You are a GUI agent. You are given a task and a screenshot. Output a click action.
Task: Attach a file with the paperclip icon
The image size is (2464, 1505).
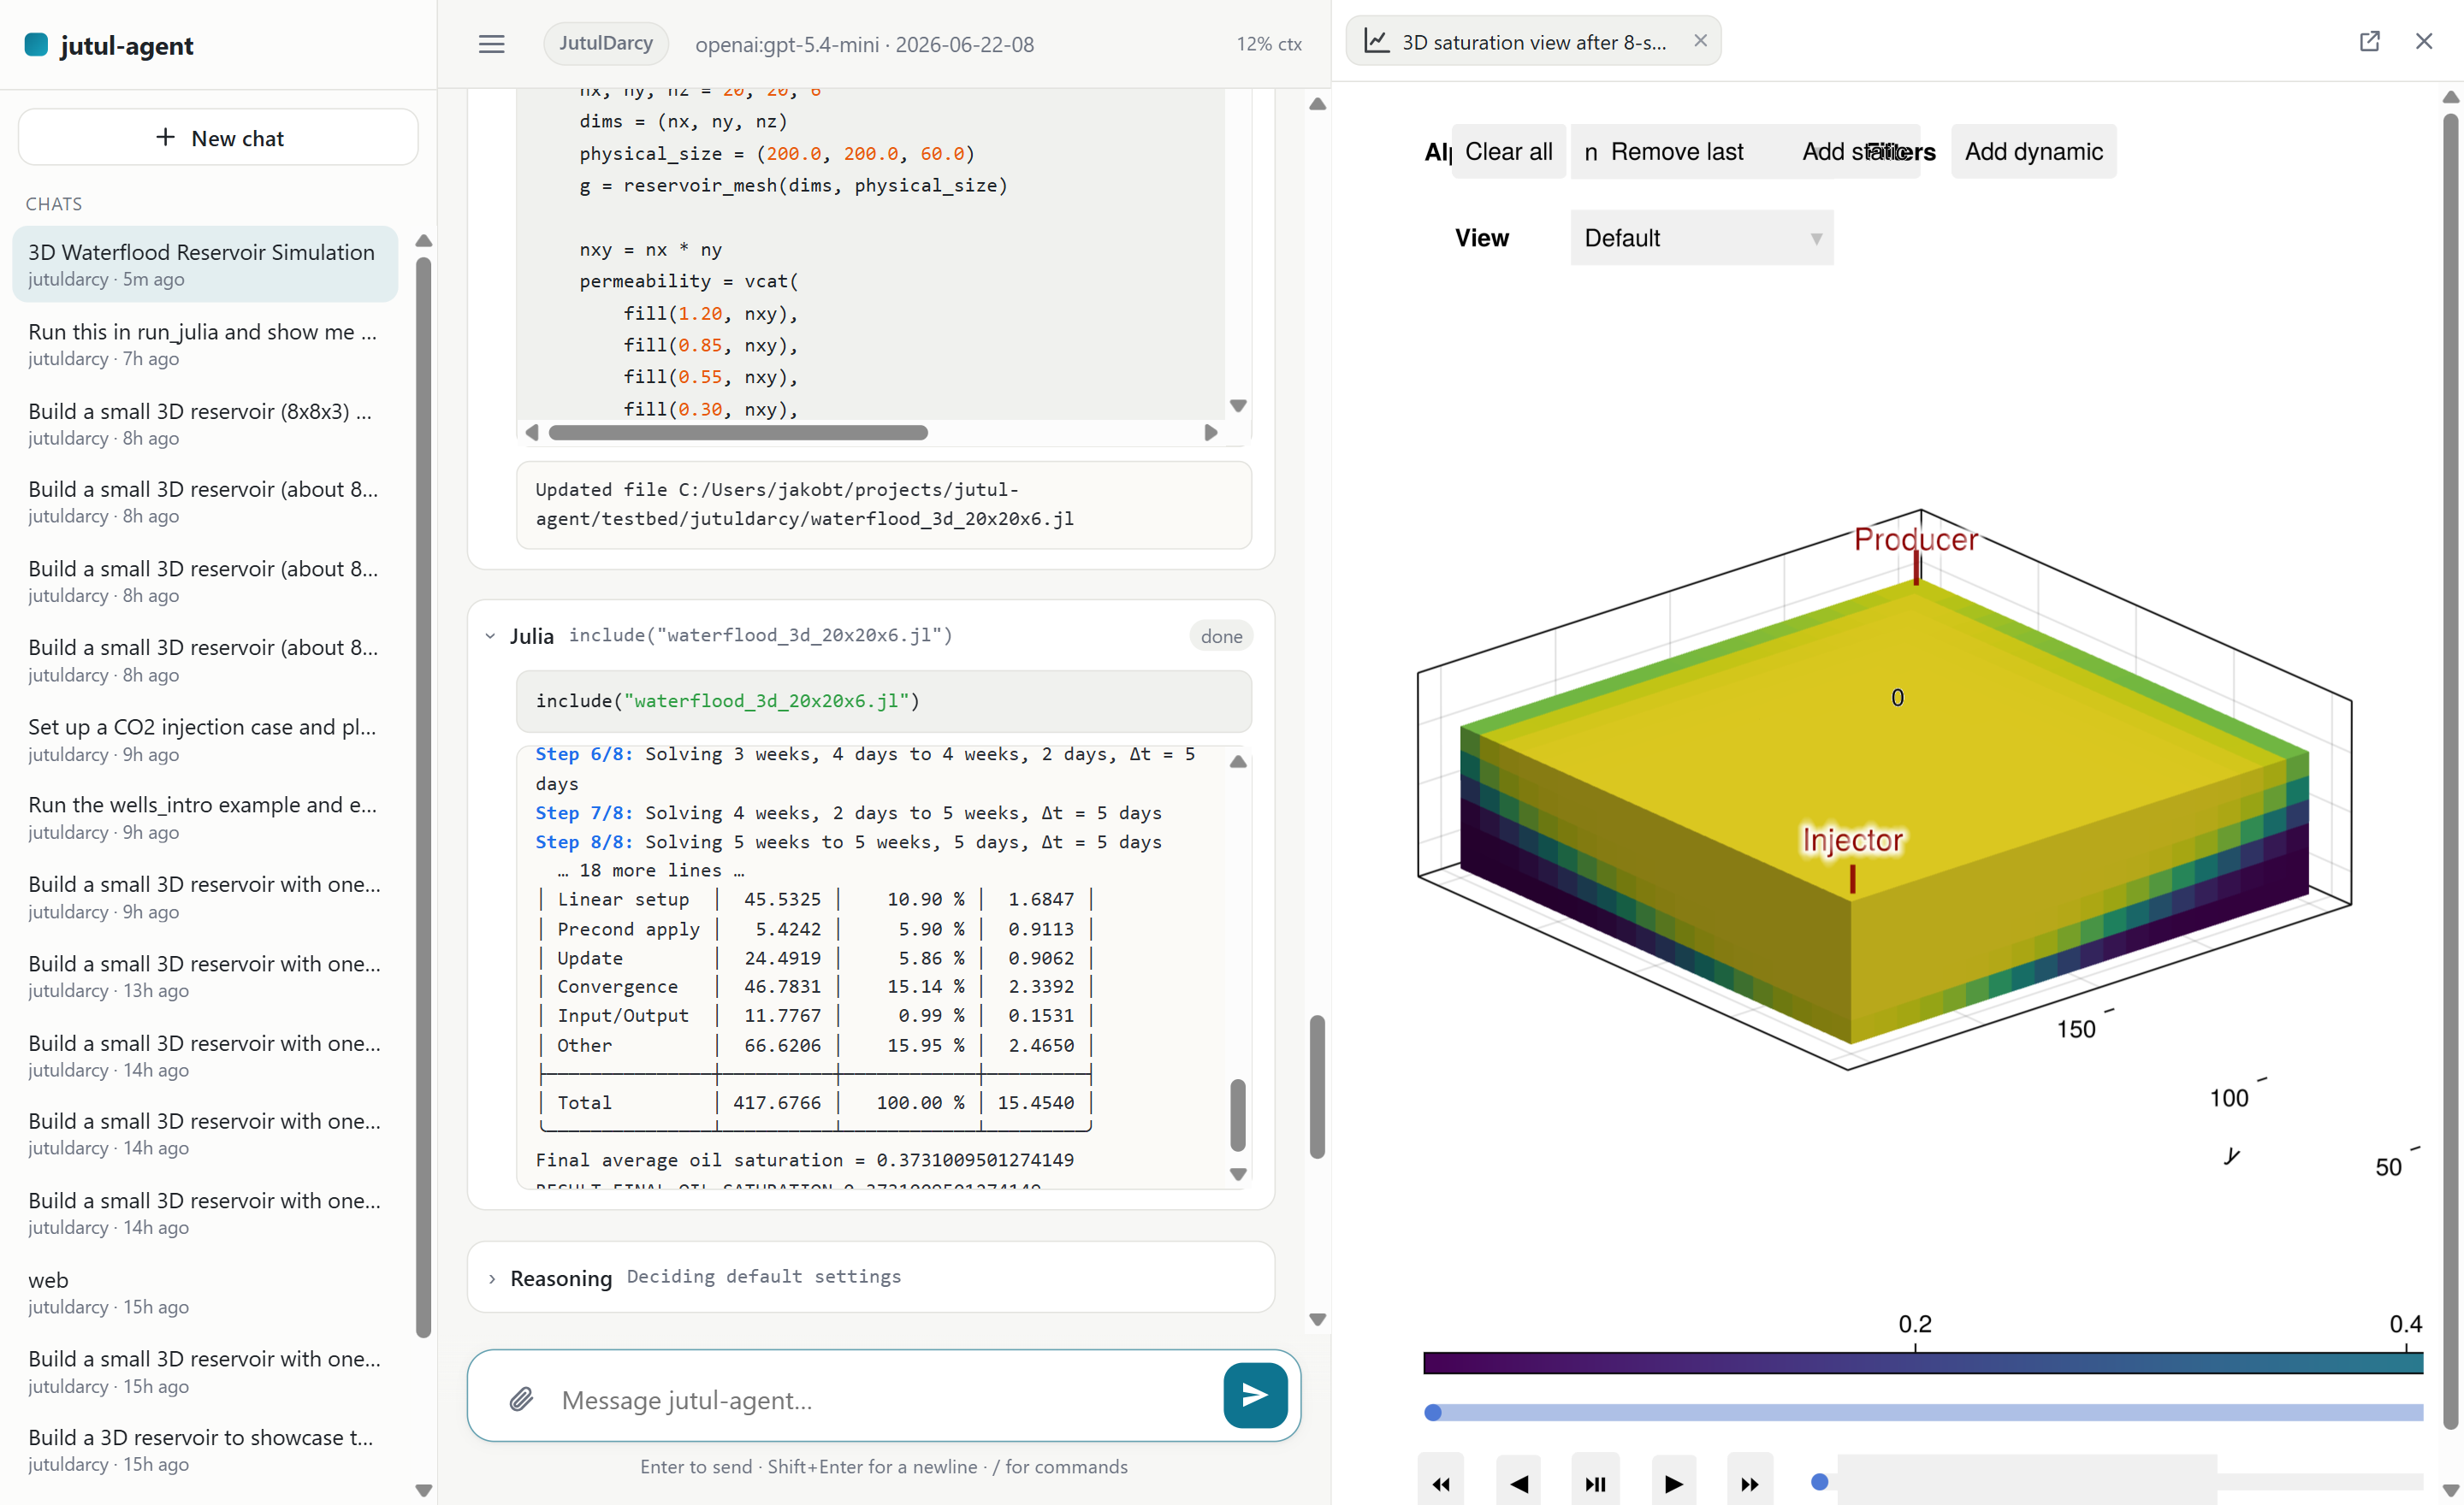click(521, 1399)
